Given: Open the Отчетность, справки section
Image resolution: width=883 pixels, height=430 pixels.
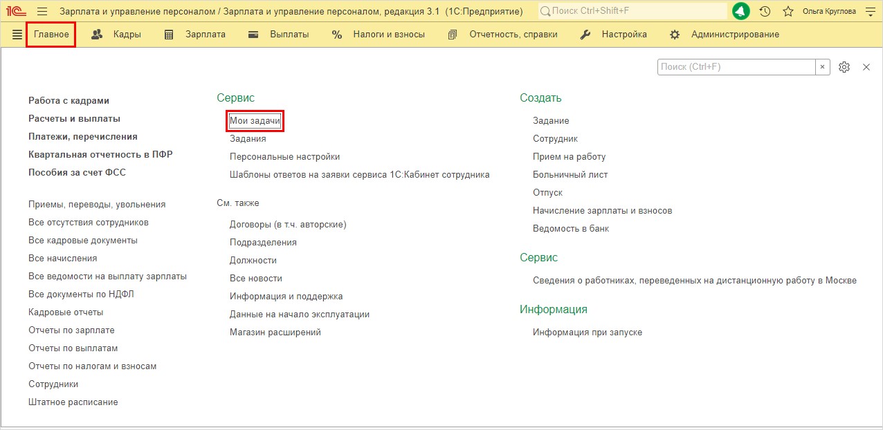Looking at the screenshot, I should 513,35.
